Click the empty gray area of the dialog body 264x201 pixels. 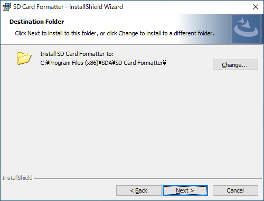tap(123, 120)
